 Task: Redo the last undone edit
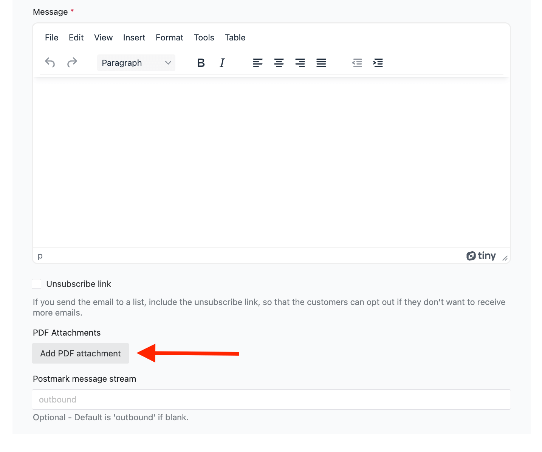coord(72,63)
